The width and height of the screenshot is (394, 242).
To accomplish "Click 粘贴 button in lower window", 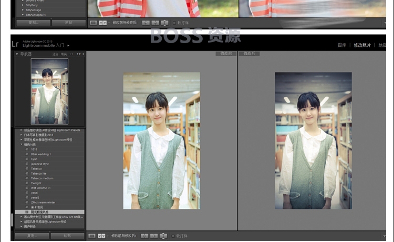I will (67, 236).
